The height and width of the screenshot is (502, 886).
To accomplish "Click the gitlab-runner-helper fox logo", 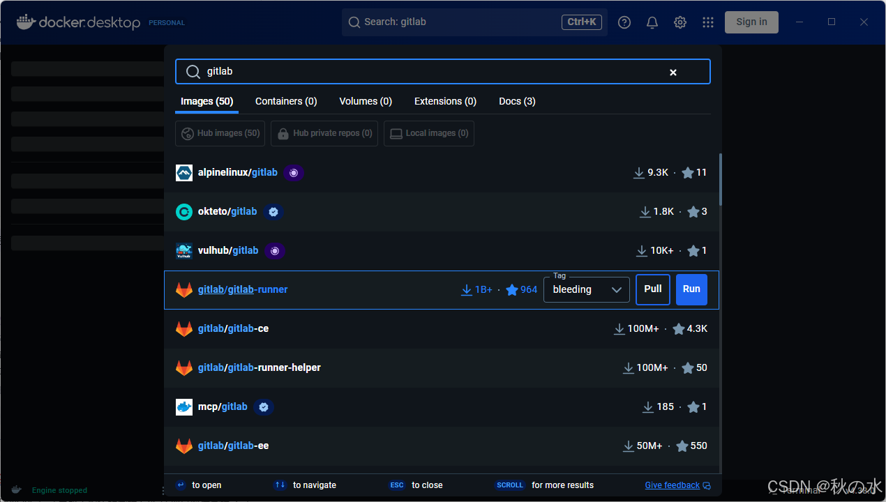I will (184, 367).
